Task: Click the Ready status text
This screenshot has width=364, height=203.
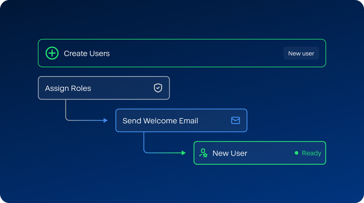Action: coord(311,153)
